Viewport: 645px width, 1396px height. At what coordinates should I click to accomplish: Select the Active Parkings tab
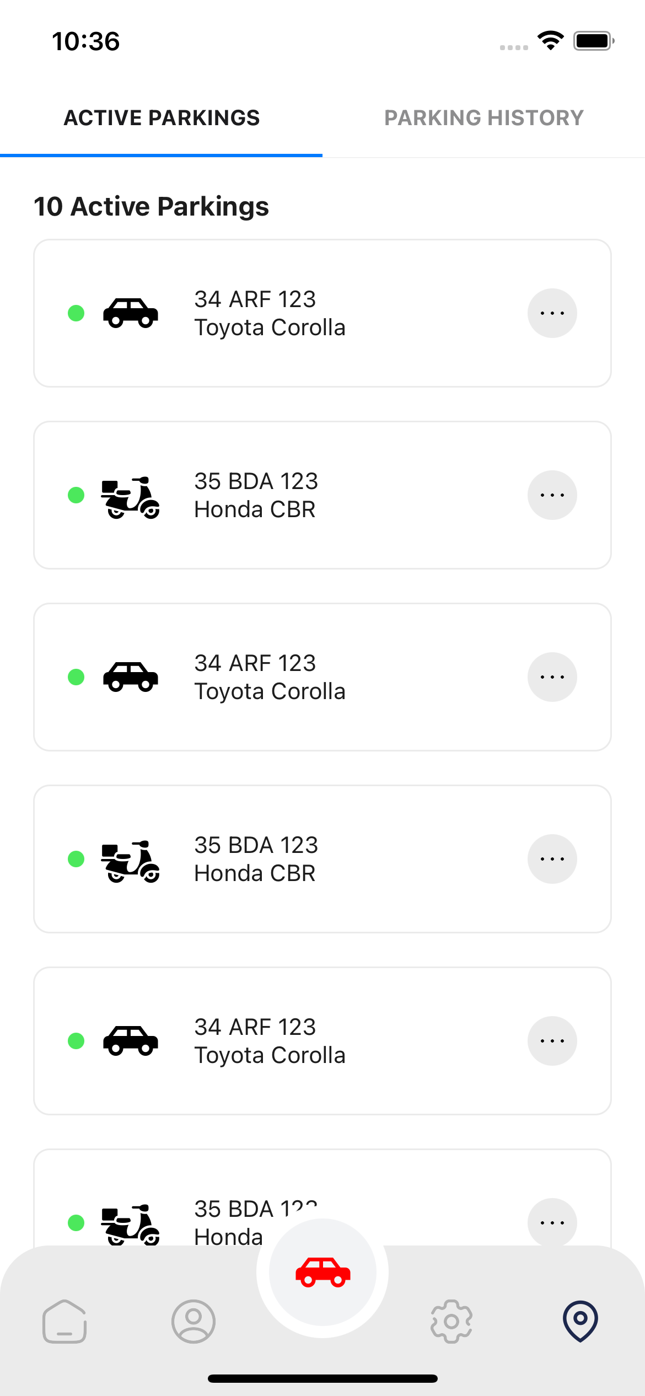click(x=162, y=118)
